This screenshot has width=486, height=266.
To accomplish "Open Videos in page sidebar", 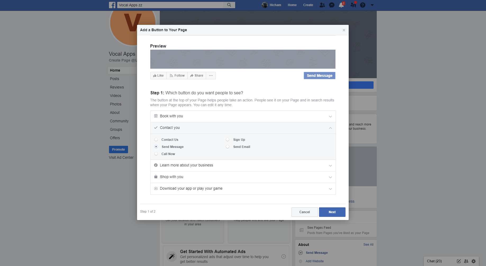I will click(x=116, y=96).
